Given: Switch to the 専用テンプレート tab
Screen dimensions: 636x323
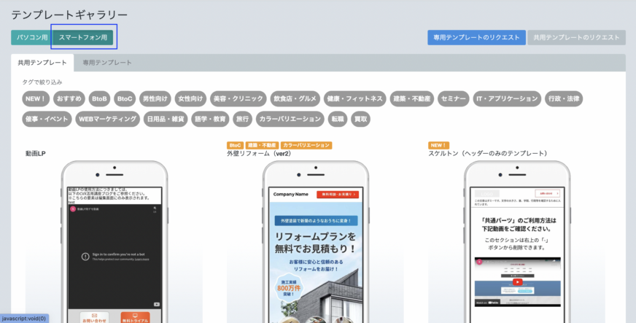Looking at the screenshot, I should (x=107, y=63).
